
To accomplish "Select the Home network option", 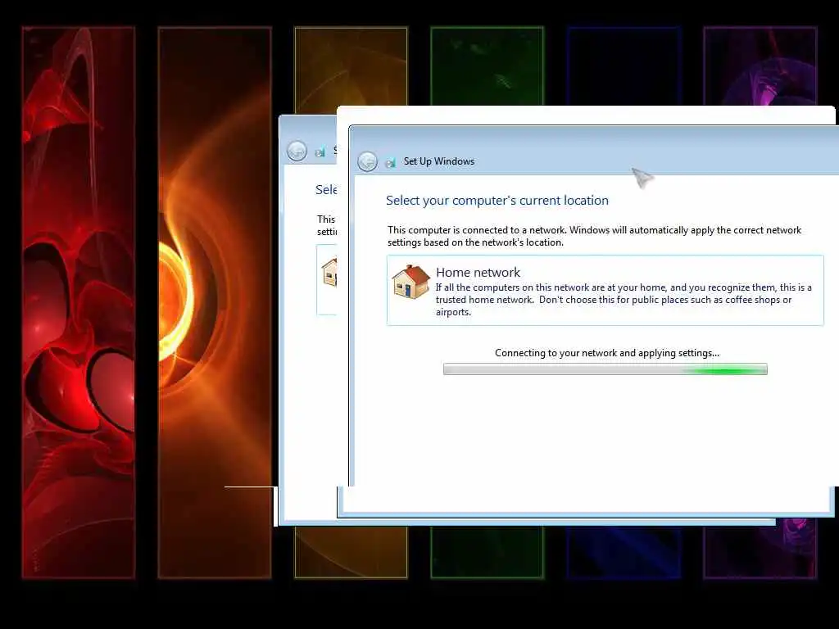I will pos(605,291).
